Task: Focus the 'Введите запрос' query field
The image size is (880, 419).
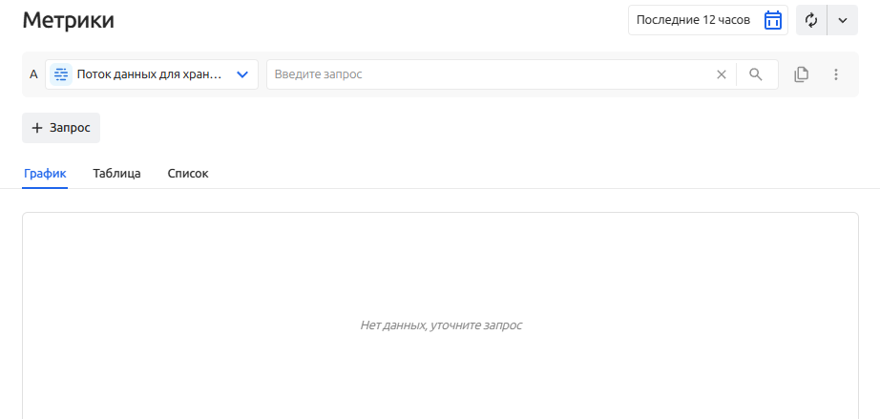Action: [487, 74]
